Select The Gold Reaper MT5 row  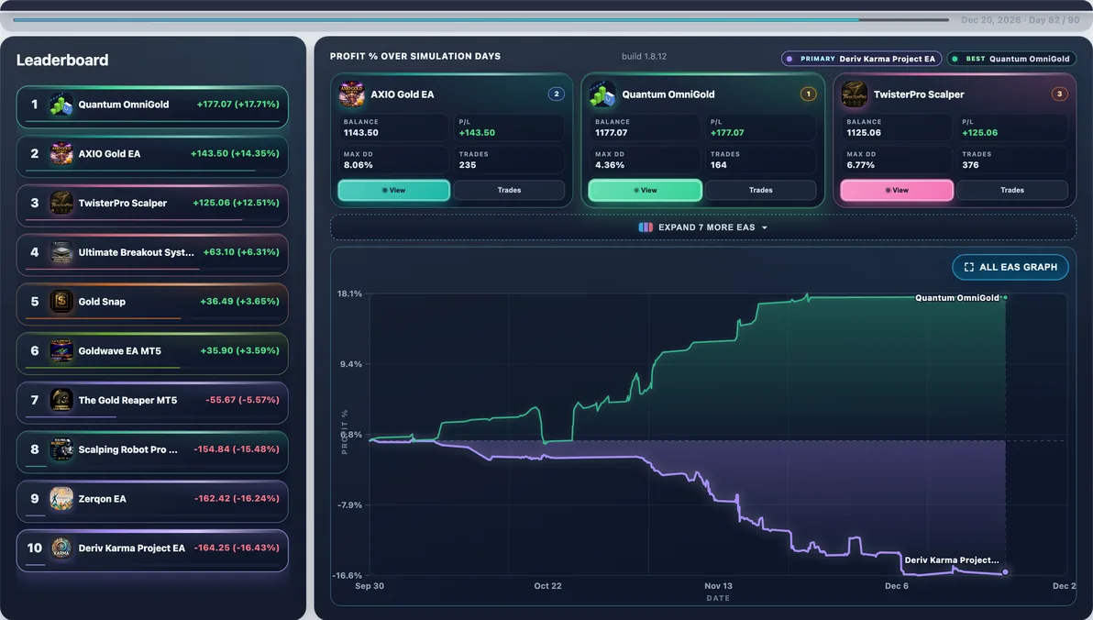tap(152, 403)
